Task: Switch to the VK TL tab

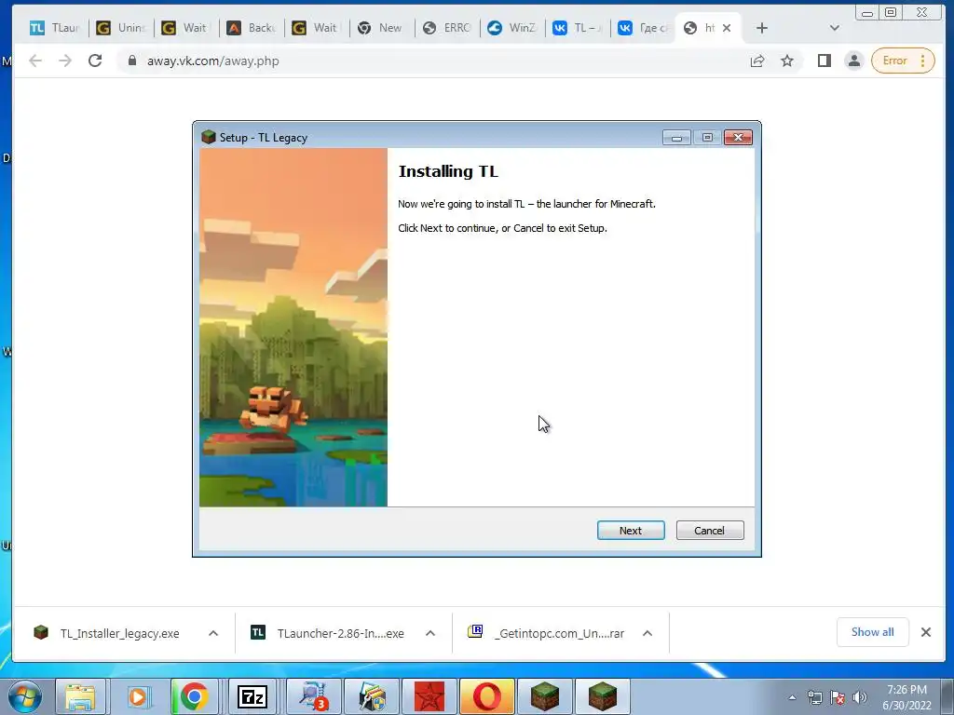Action: 578,28
